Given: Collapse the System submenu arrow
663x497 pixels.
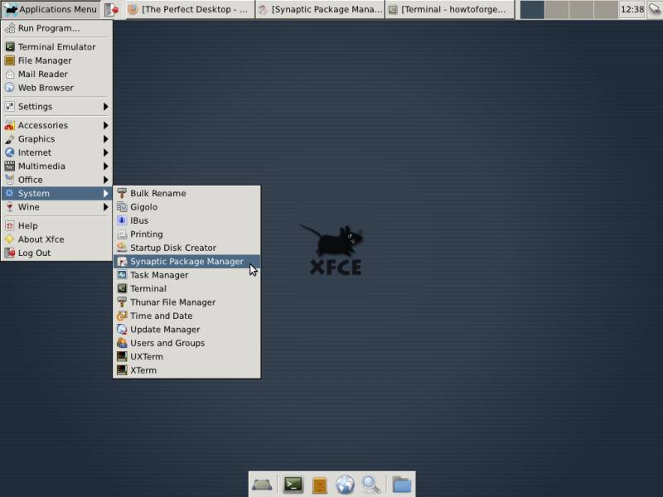Looking at the screenshot, I should click(106, 194).
